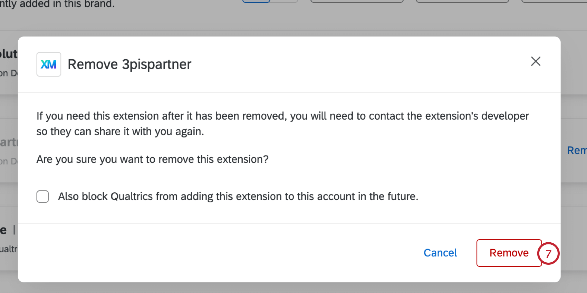The height and width of the screenshot is (293, 587).
Task: Click the dimmed "ualtr" text fragment
Action: point(8,249)
